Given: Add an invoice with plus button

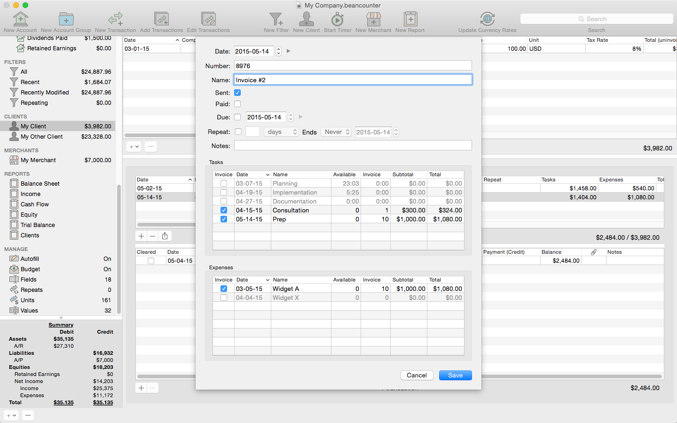Looking at the screenshot, I should coord(141,236).
